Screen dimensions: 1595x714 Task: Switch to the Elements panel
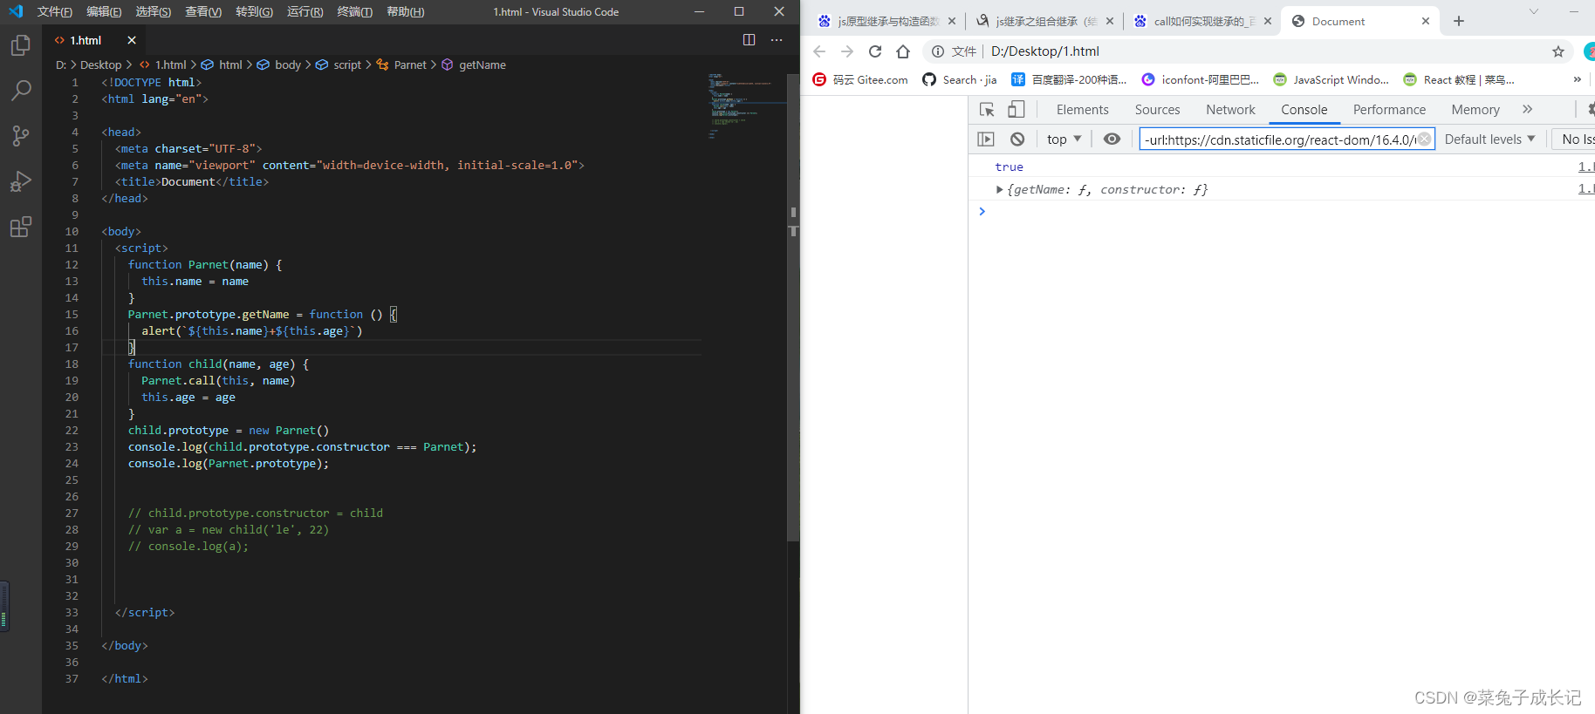1082,110
